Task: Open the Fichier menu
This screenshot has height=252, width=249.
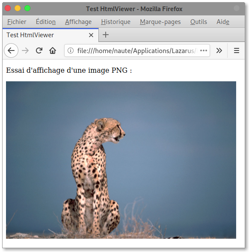Action: coord(17,22)
